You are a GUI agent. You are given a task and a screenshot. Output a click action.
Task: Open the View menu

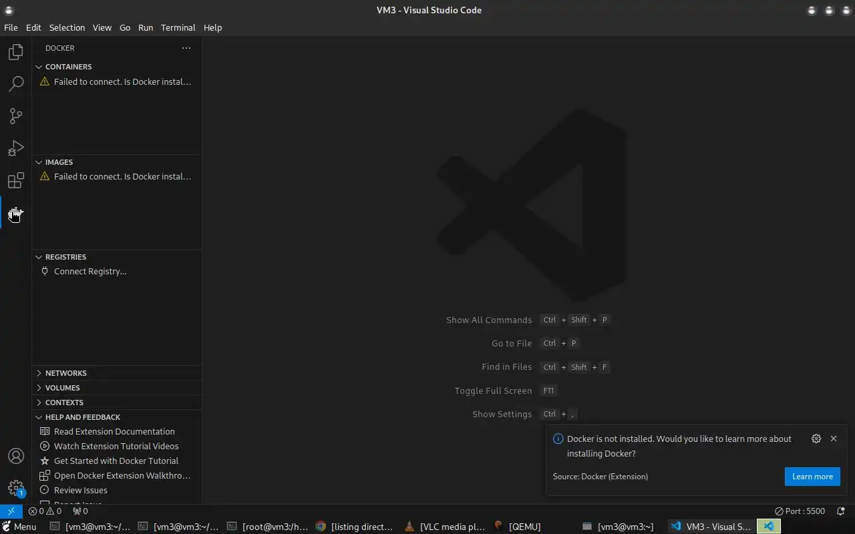pos(102,27)
